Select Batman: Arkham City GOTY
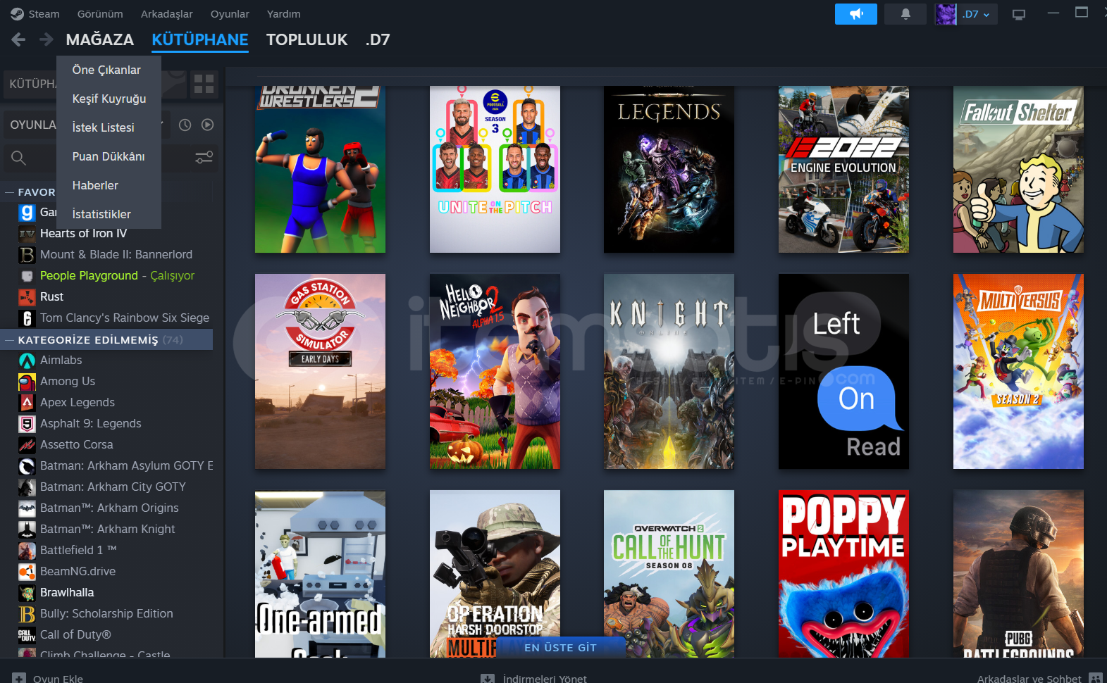 click(x=113, y=487)
